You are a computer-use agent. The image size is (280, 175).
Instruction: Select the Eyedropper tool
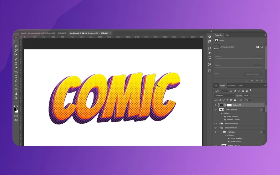pyautogui.click(x=16, y=55)
